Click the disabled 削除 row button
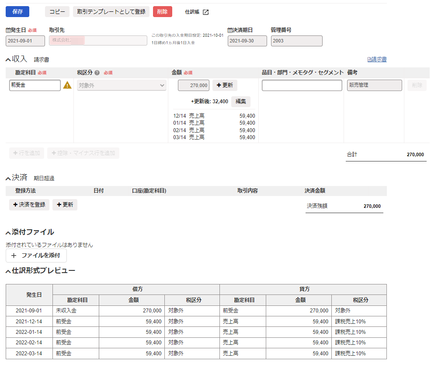The height and width of the screenshot is (368, 438). tap(417, 85)
